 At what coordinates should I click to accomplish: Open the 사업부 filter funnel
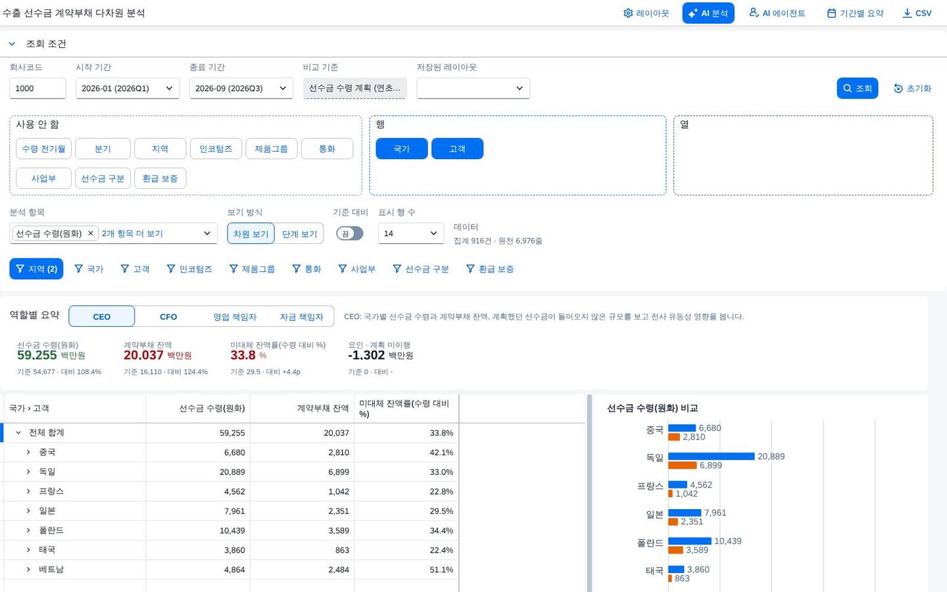(x=356, y=269)
